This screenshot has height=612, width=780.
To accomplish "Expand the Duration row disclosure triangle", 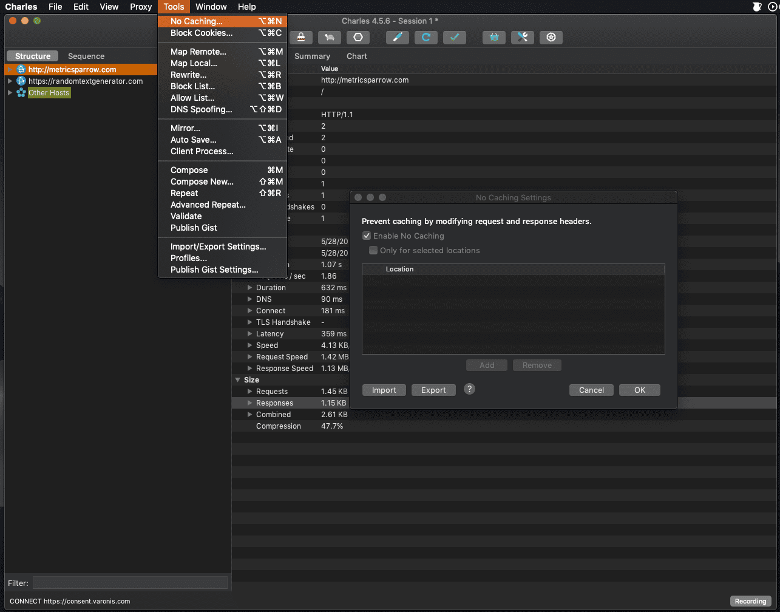I will [x=249, y=288].
